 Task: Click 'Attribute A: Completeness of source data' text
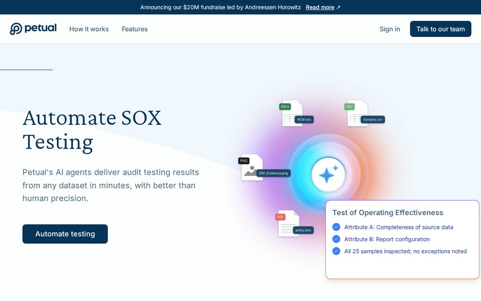399,227
